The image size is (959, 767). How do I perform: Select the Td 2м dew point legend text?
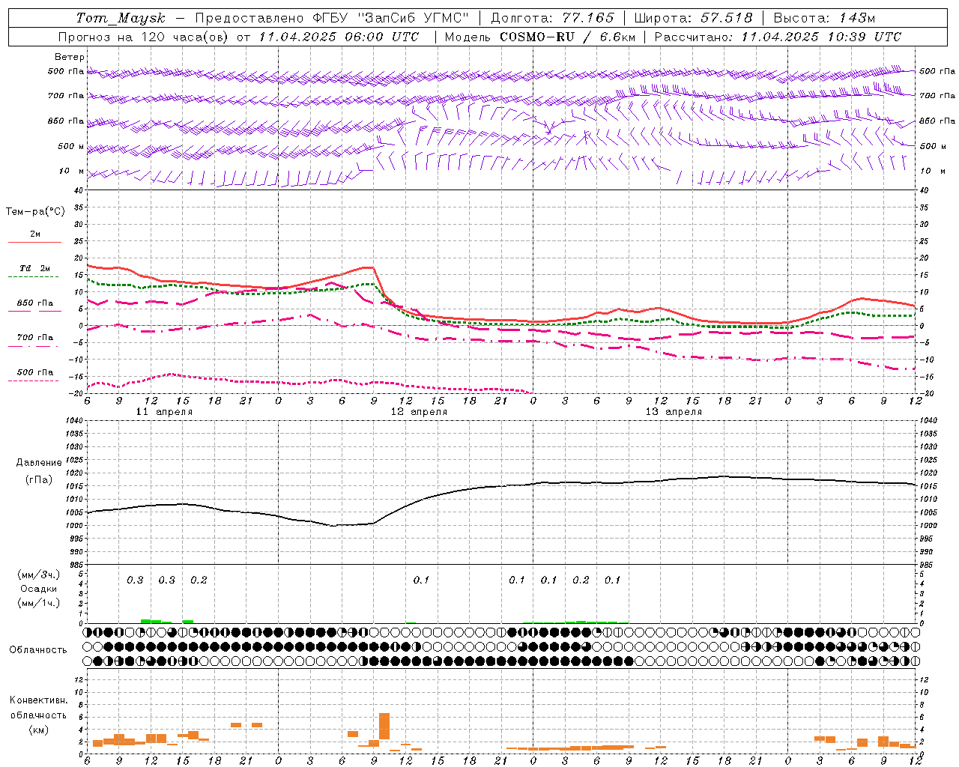coord(35,268)
